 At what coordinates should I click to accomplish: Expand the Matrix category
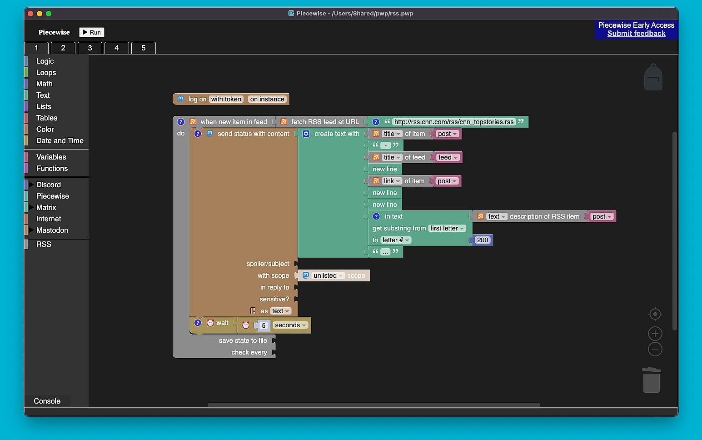[31, 207]
